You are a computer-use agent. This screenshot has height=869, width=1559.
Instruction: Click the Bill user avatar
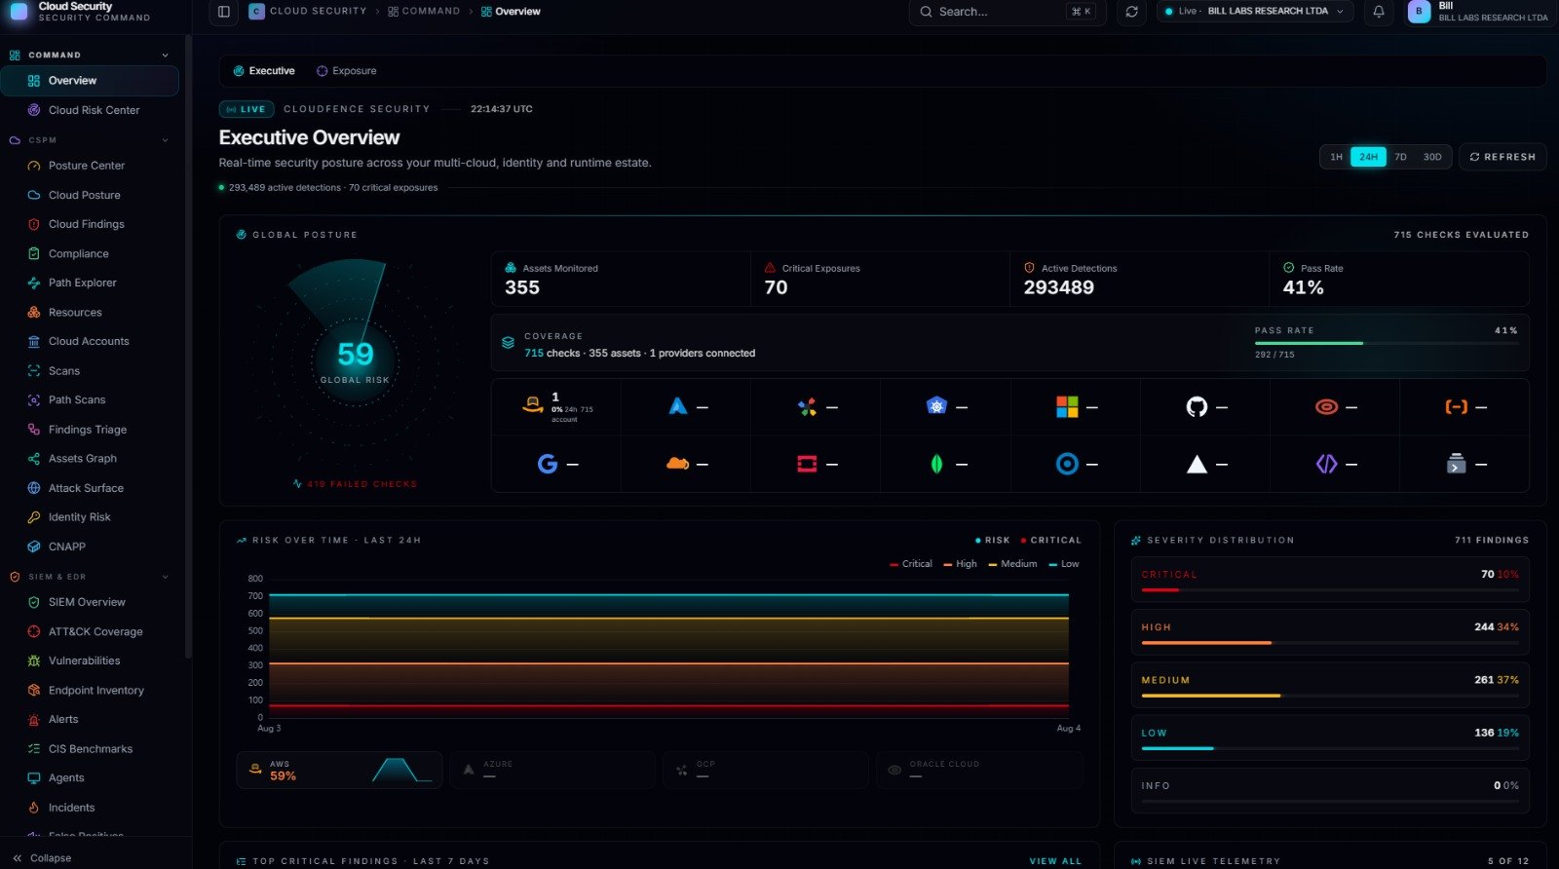(x=1419, y=12)
